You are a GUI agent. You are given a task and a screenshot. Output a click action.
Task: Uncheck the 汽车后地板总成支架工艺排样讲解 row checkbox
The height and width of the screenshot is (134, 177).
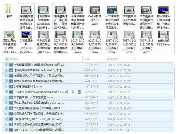click(x=7, y=125)
